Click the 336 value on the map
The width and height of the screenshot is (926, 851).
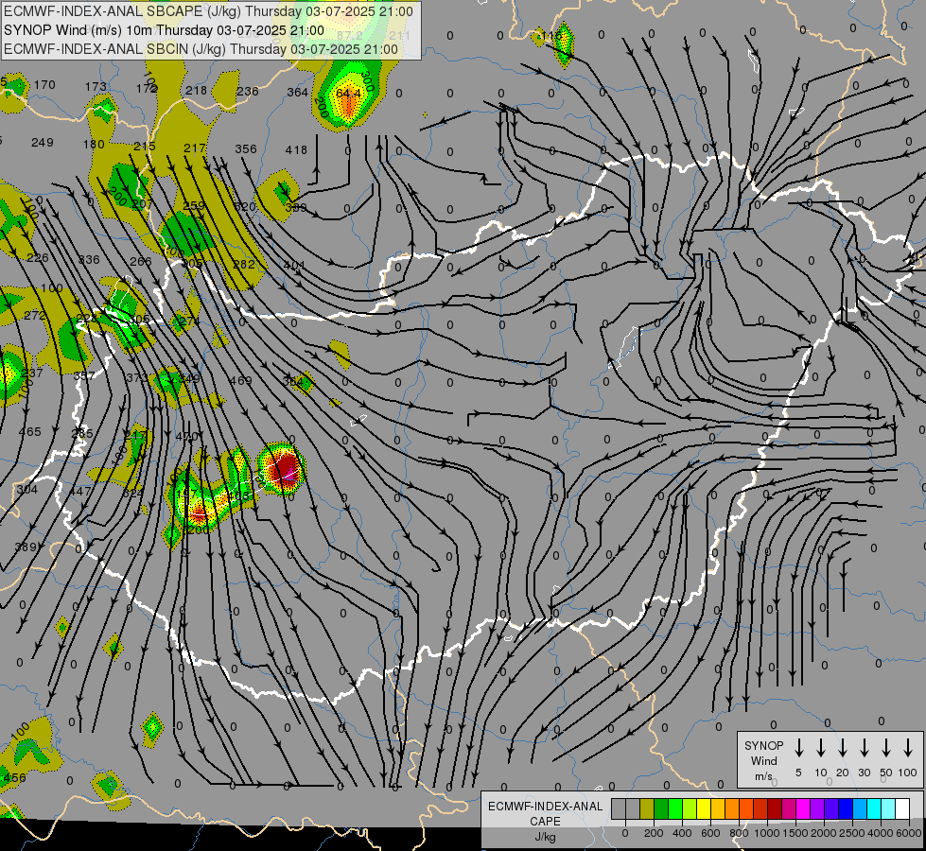pyautogui.click(x=89, y=259)
